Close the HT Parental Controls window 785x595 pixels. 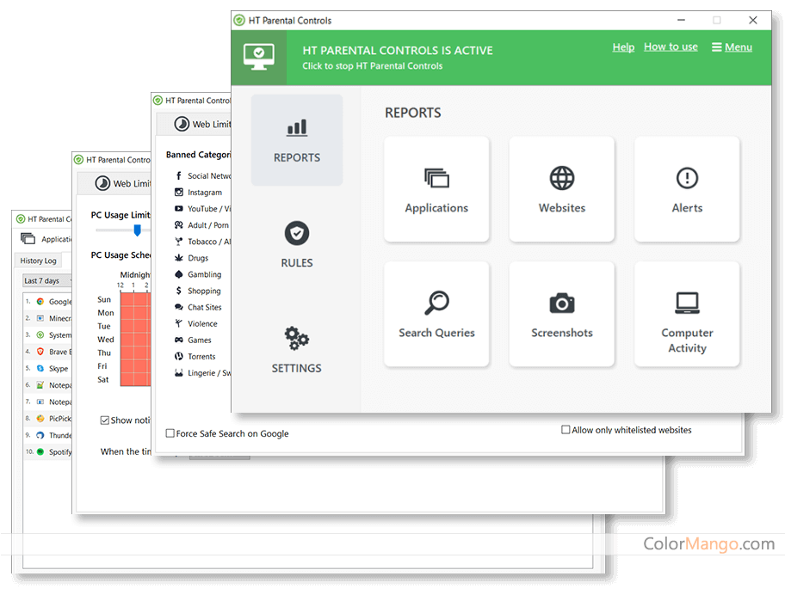coord(752,20)
